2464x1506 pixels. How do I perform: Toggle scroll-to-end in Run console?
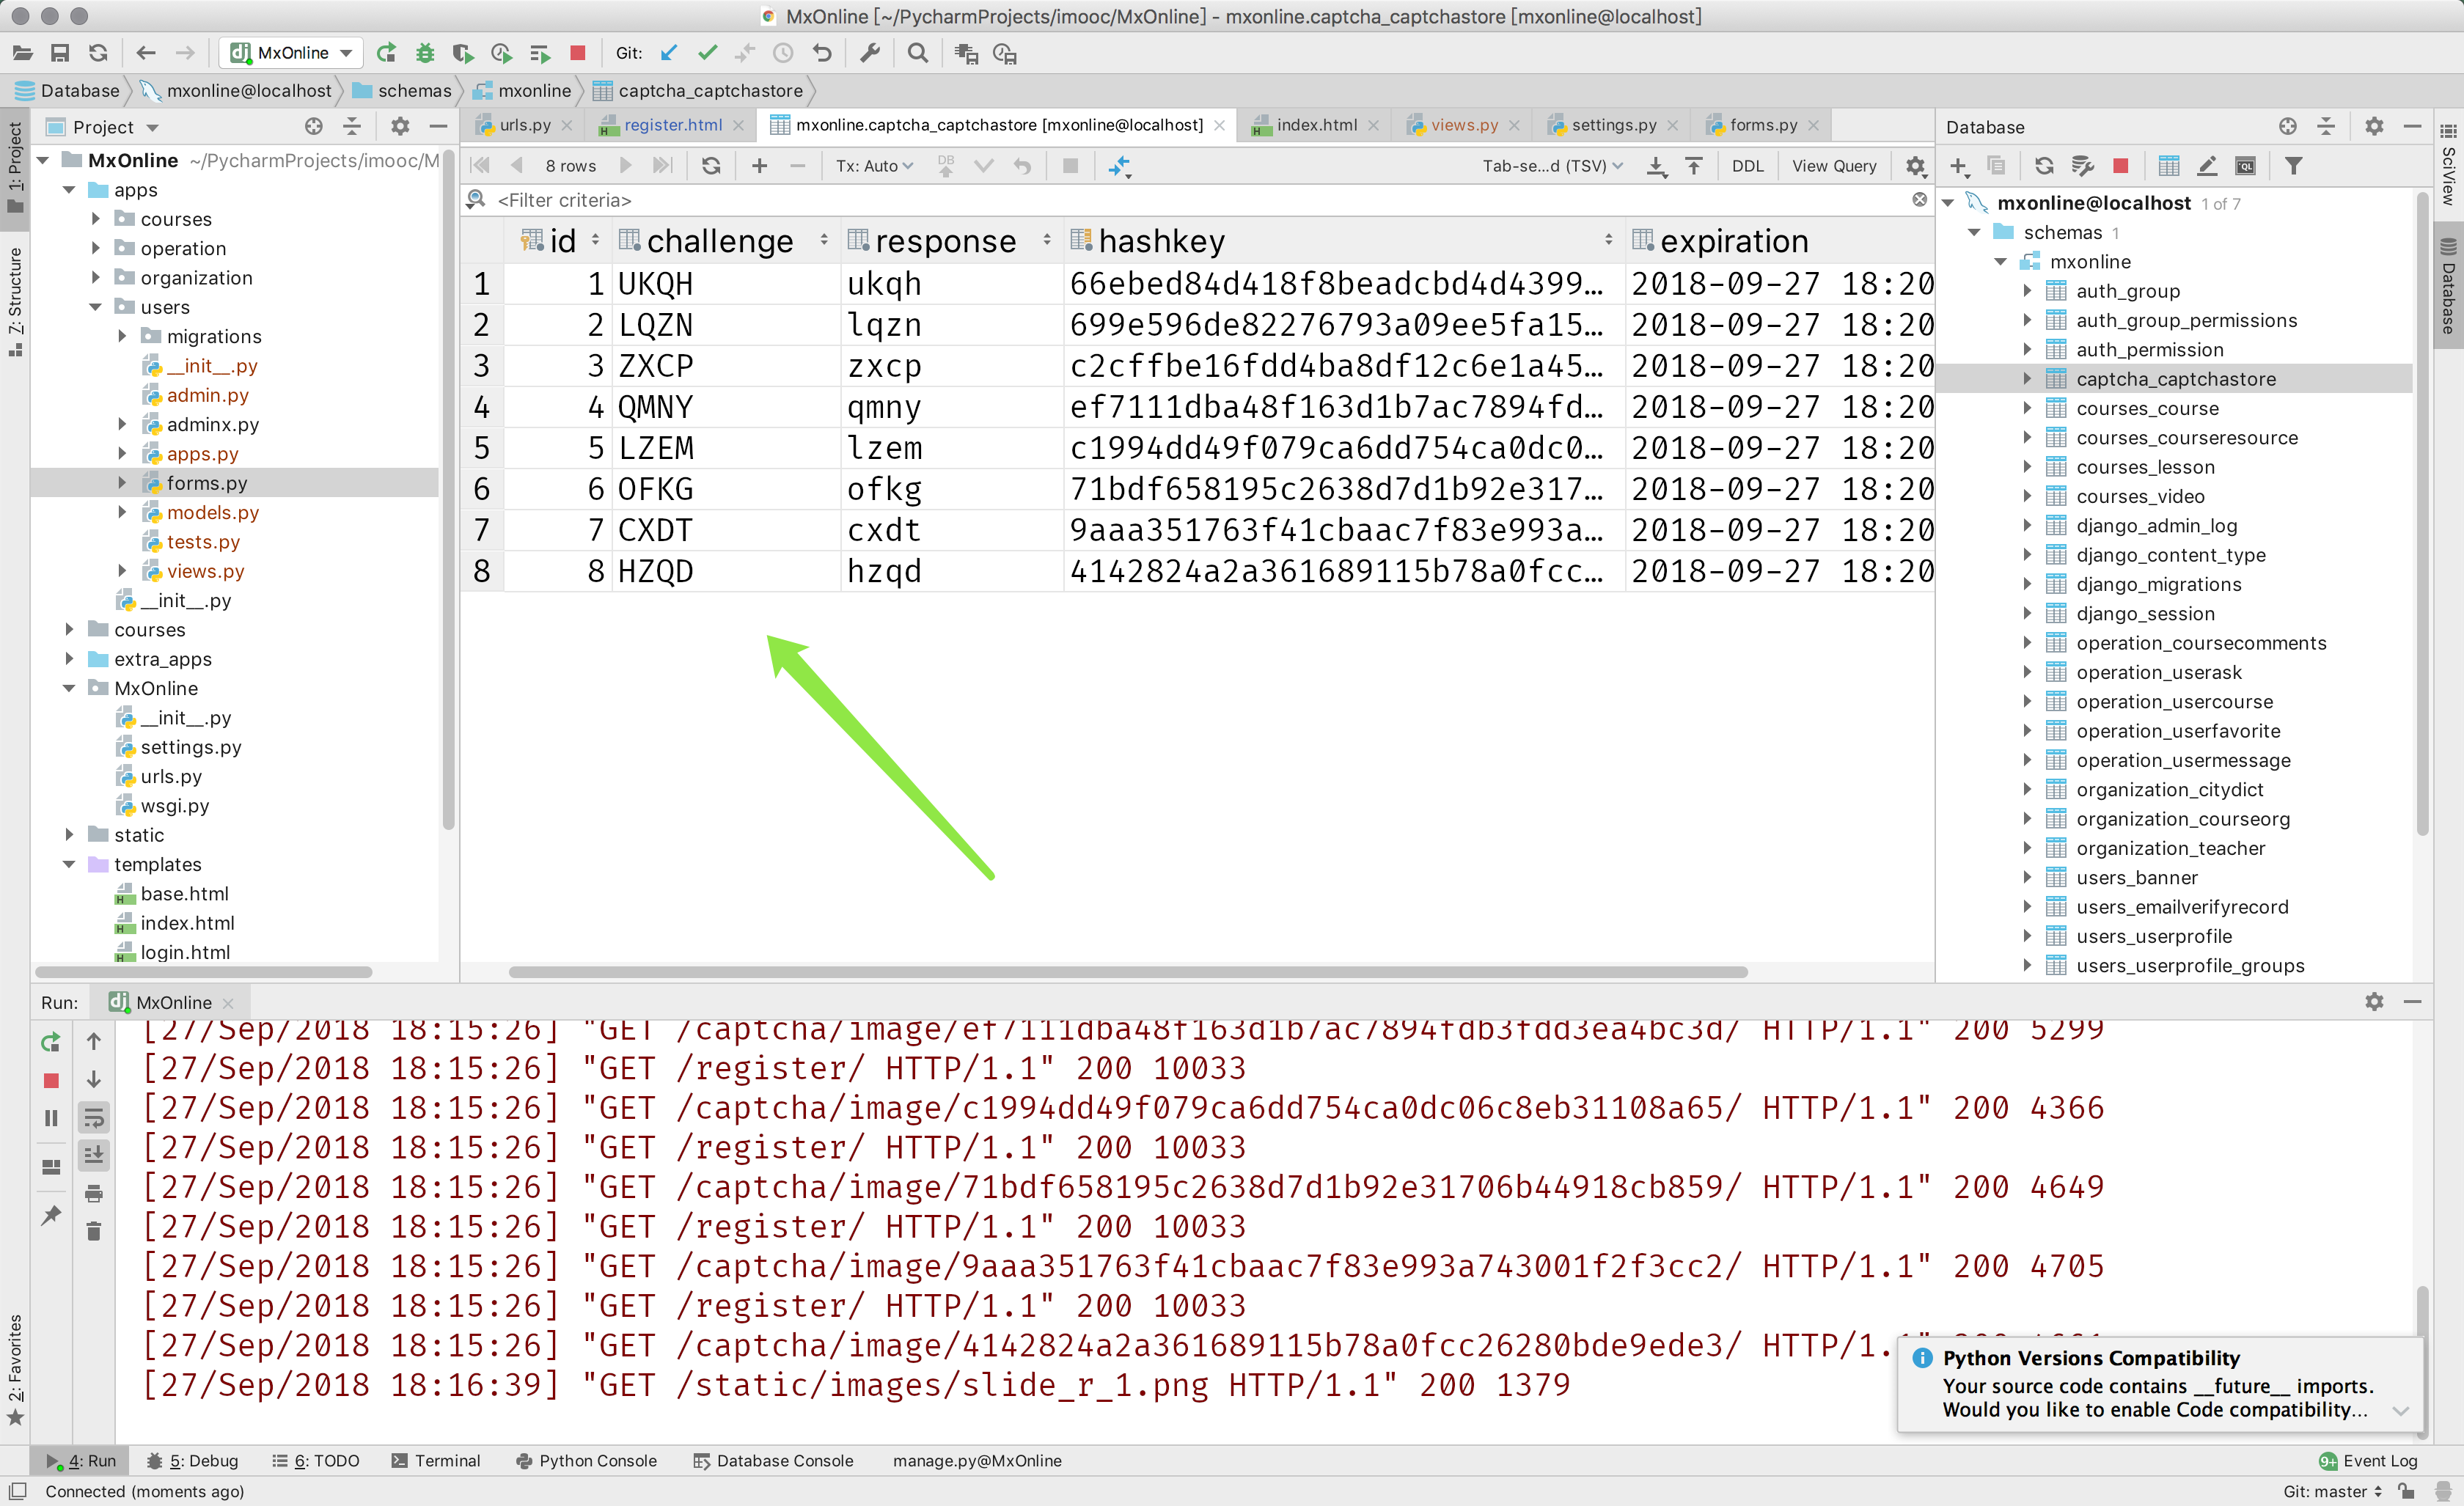pyautogui.click(x=94, y=1155)
